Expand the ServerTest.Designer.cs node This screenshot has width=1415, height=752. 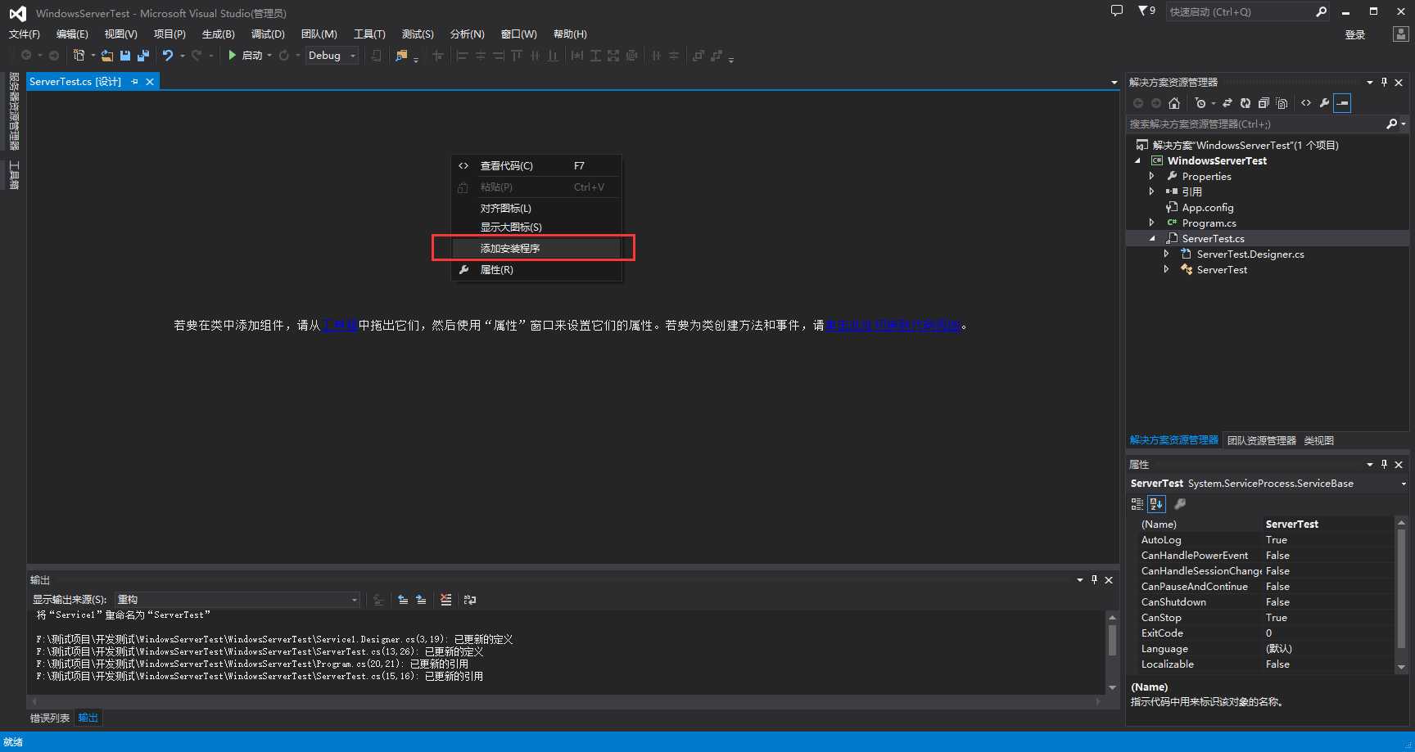[x=1166, y=254]
